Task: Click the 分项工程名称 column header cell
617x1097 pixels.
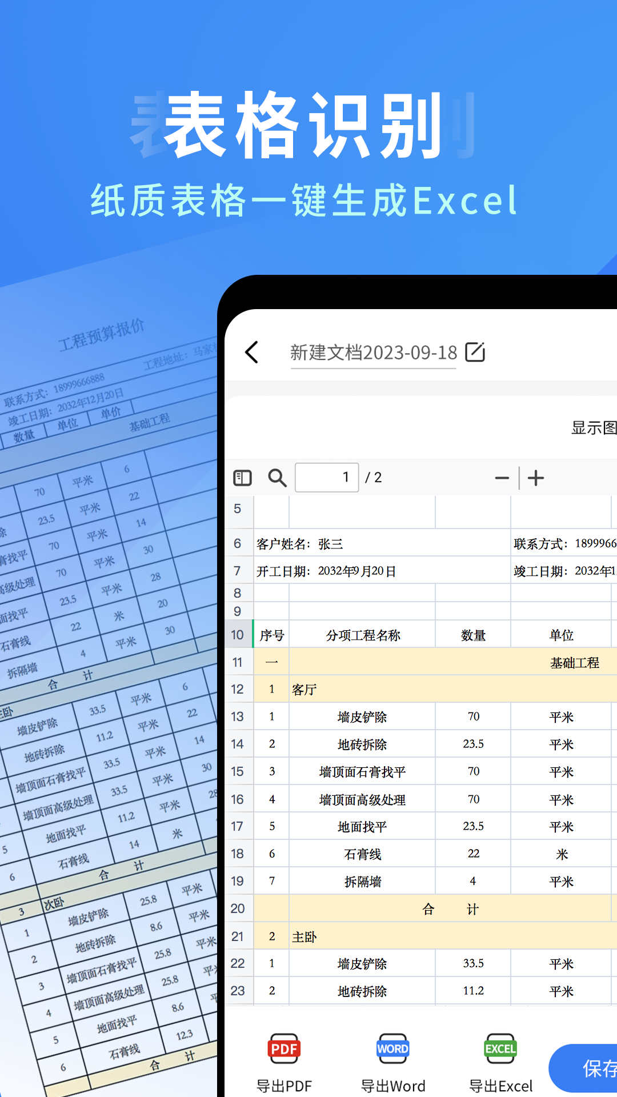Action: pyautogui.click(x=363, y=635)
